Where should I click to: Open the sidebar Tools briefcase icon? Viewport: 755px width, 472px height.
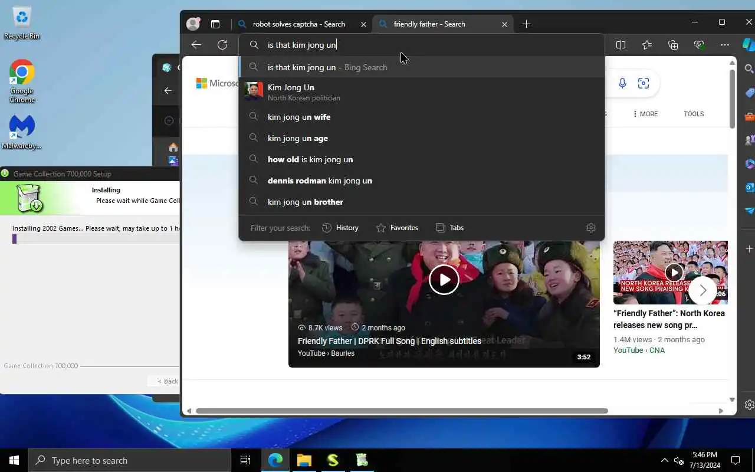pyautogui.click(x=749, y=116)
